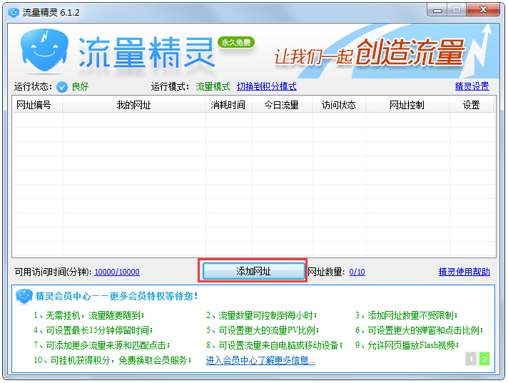Click the title bar app icon
Screen dimensions: 508x383
[x=14, y=12]
